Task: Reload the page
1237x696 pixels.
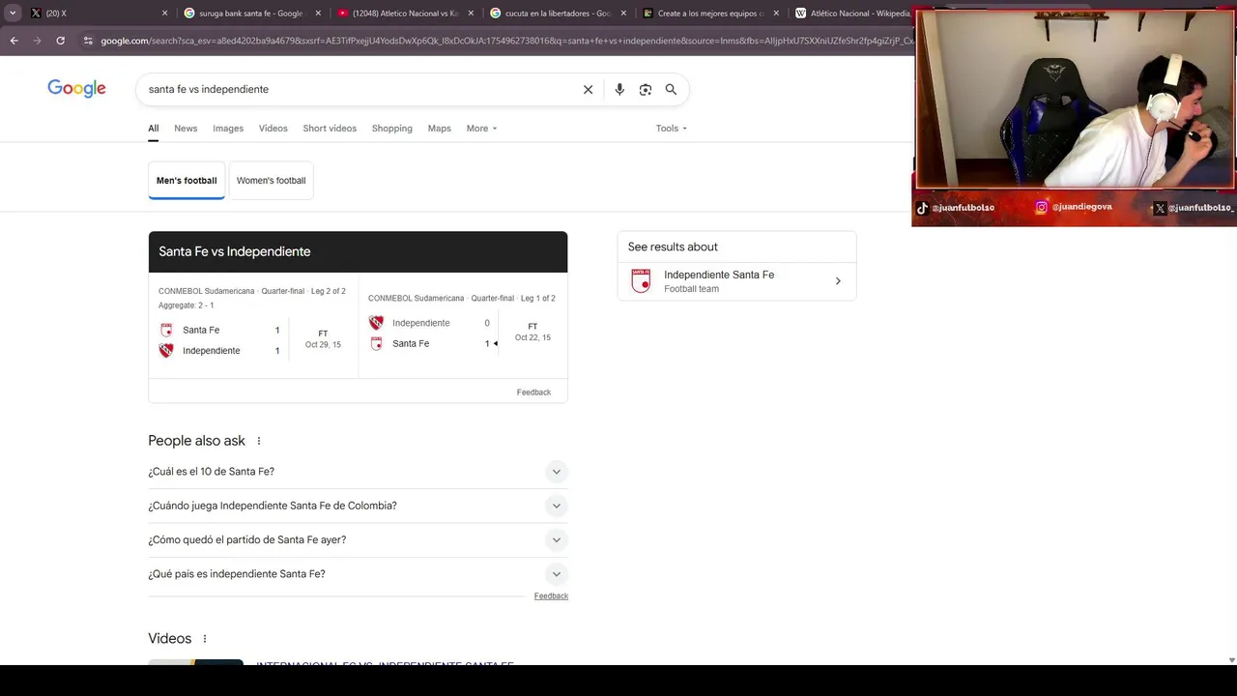Action: point(60,41)
